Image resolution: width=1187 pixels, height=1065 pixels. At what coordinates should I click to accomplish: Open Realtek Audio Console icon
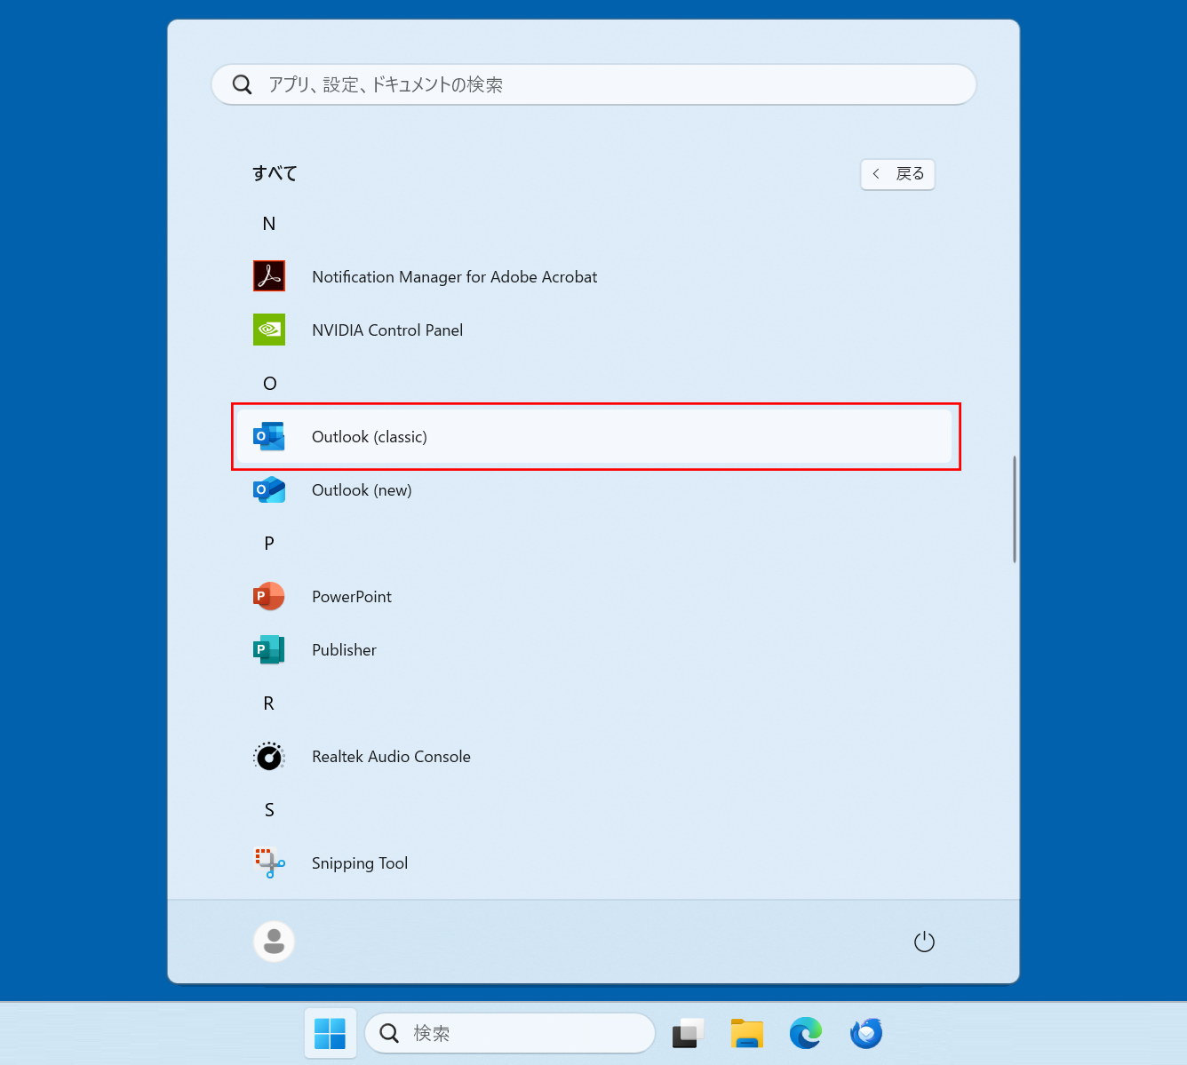pos(269,756)
